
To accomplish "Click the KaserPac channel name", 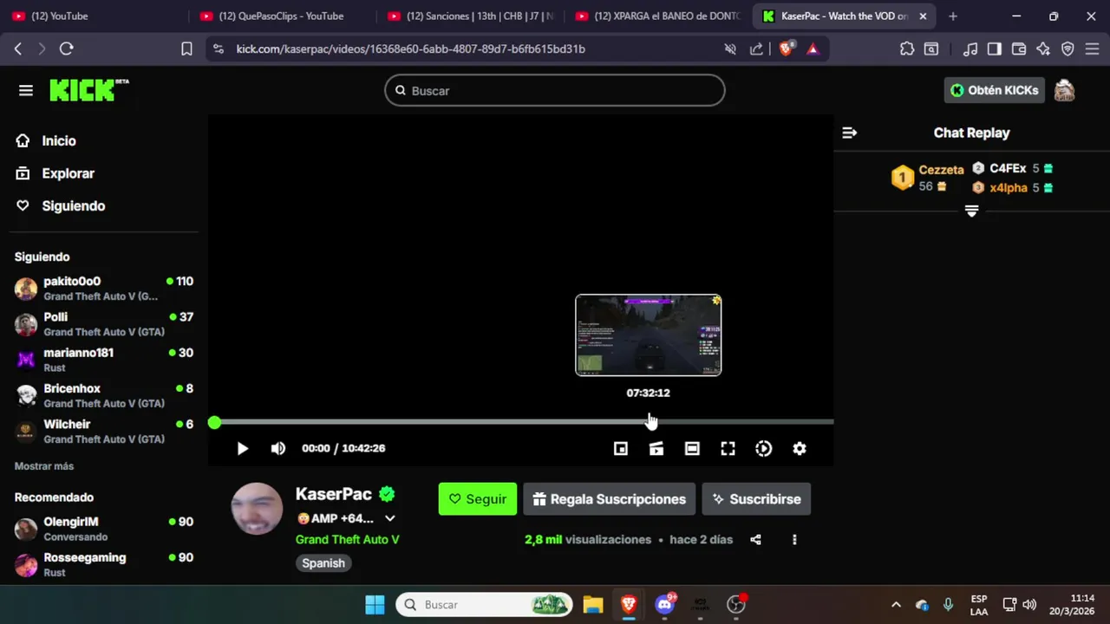I will coord(334,494).
